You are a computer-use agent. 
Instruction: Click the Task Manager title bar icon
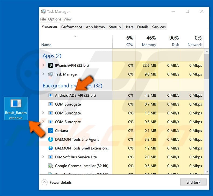pyautogui.click(x=43, y=11)
